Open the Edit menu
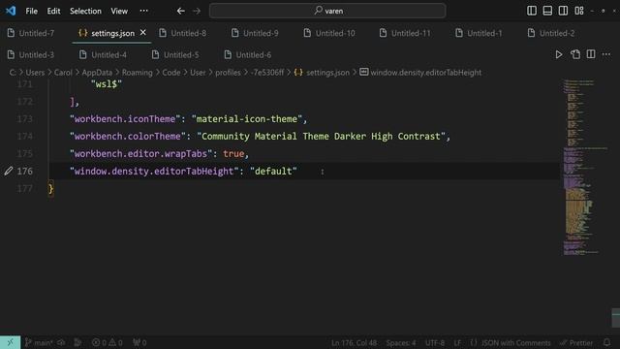 (x=54, y=11)
